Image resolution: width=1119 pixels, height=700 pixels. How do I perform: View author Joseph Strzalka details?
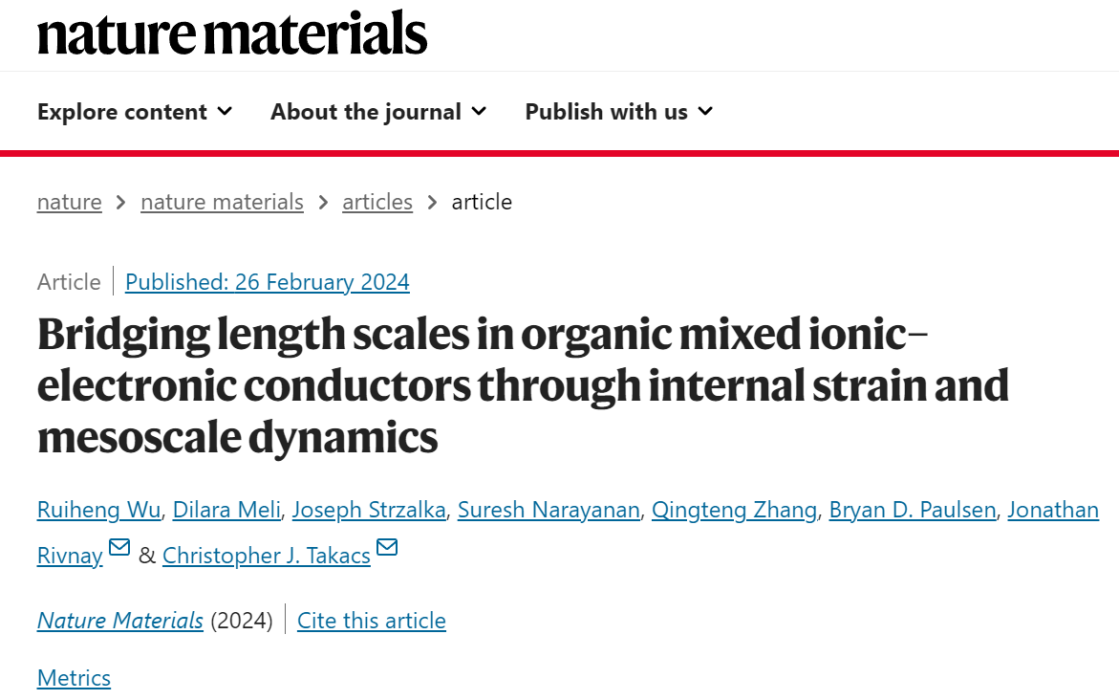[369, 510]
